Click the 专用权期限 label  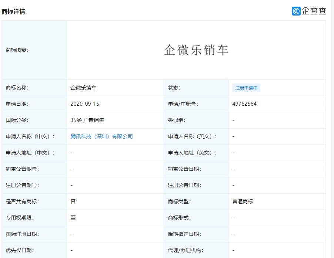click(20, 218)
